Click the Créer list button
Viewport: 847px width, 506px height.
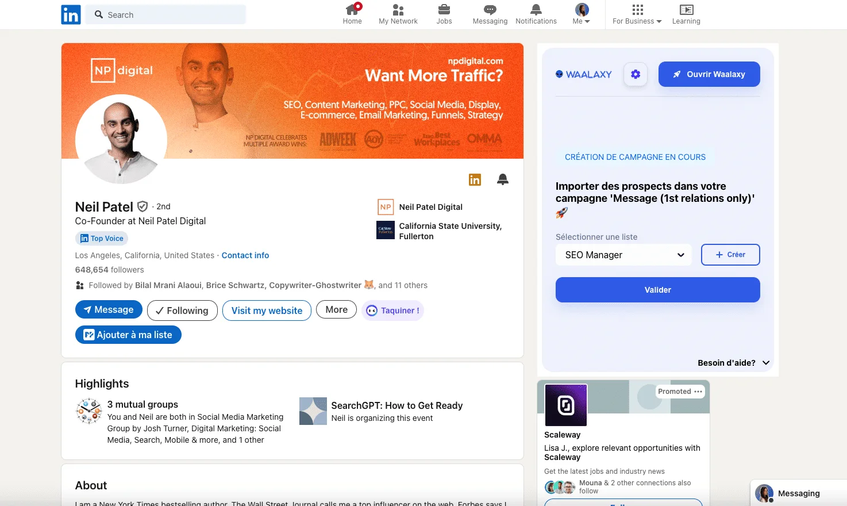pos(730,255)
